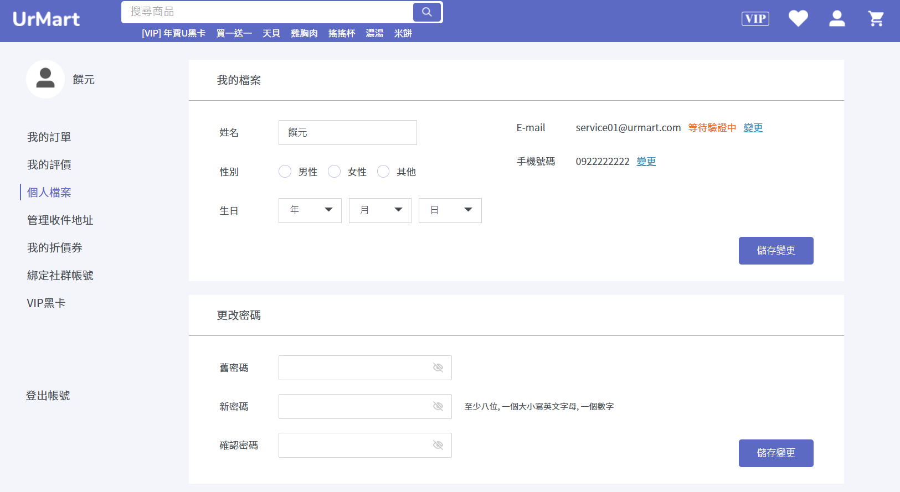Viewport: 900px width, 492px height.
Task: Toggle visibility of 新密碼 field
Action: pyautogui.click(x=438, y=407)
